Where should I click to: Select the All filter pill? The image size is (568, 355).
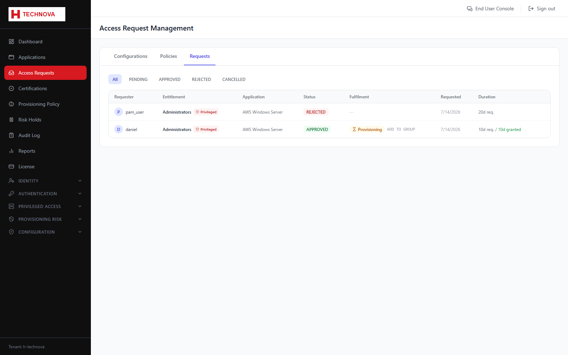(115, 79)
